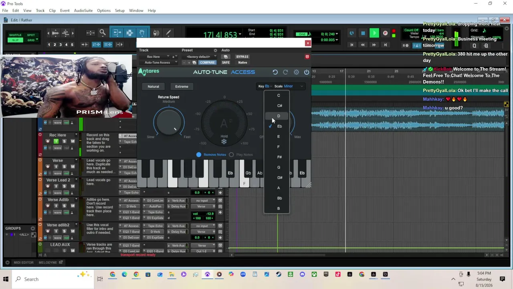Solo the Verse track
This screenshot has height=289, width=513.
point(64,167)
